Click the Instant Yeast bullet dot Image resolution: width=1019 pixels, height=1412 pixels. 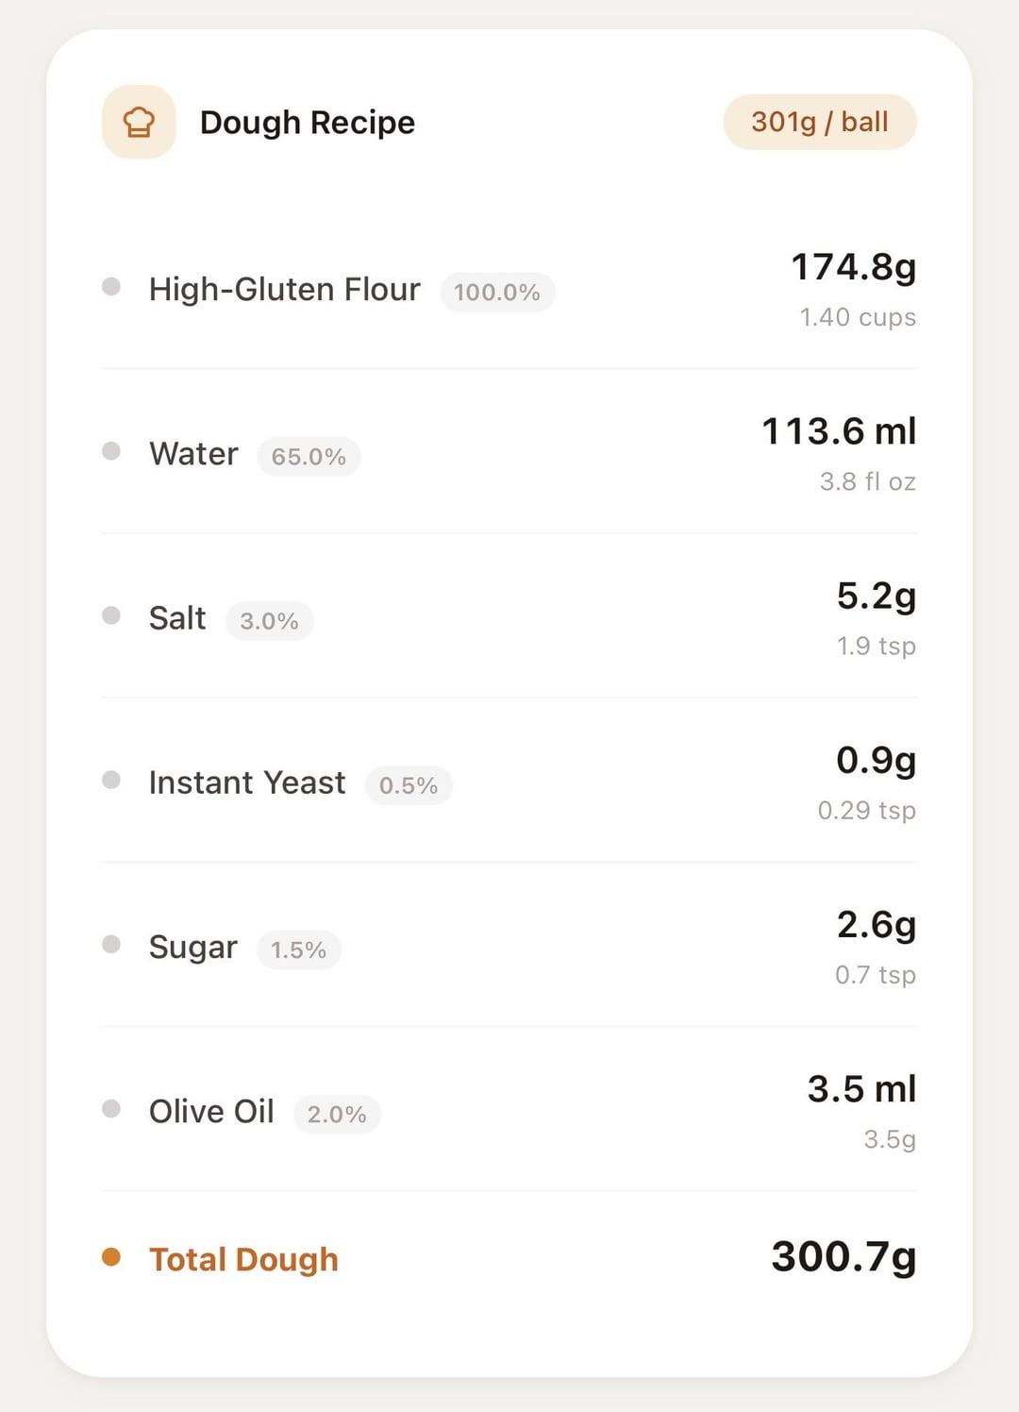pyautogui.click(x=111, y=780)
